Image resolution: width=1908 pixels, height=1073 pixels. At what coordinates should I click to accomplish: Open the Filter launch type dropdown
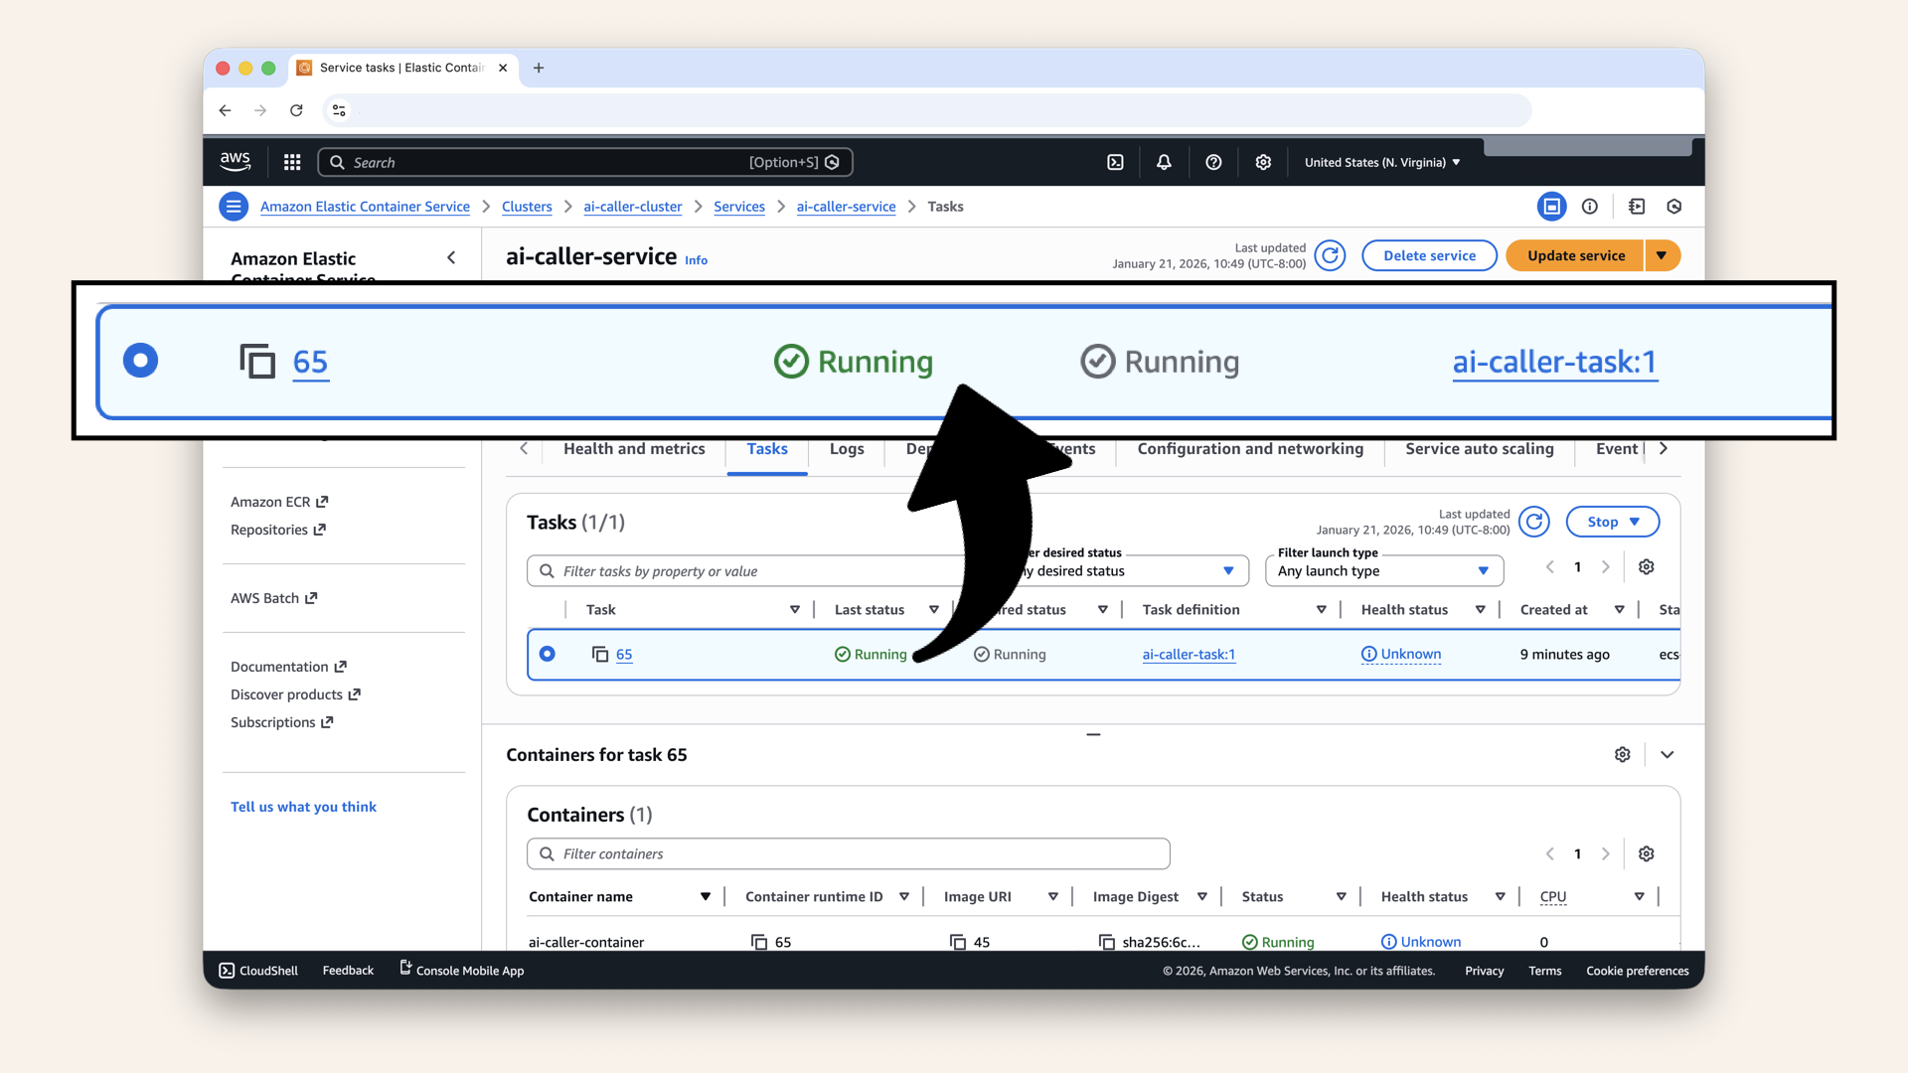click(x=1383, y=570)
